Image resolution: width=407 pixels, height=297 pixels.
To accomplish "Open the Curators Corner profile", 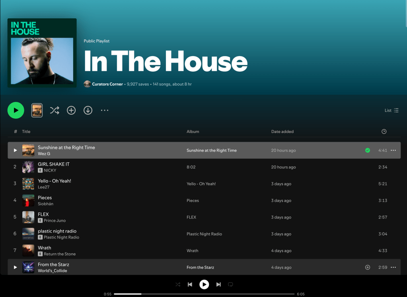I will pos(107,84).
